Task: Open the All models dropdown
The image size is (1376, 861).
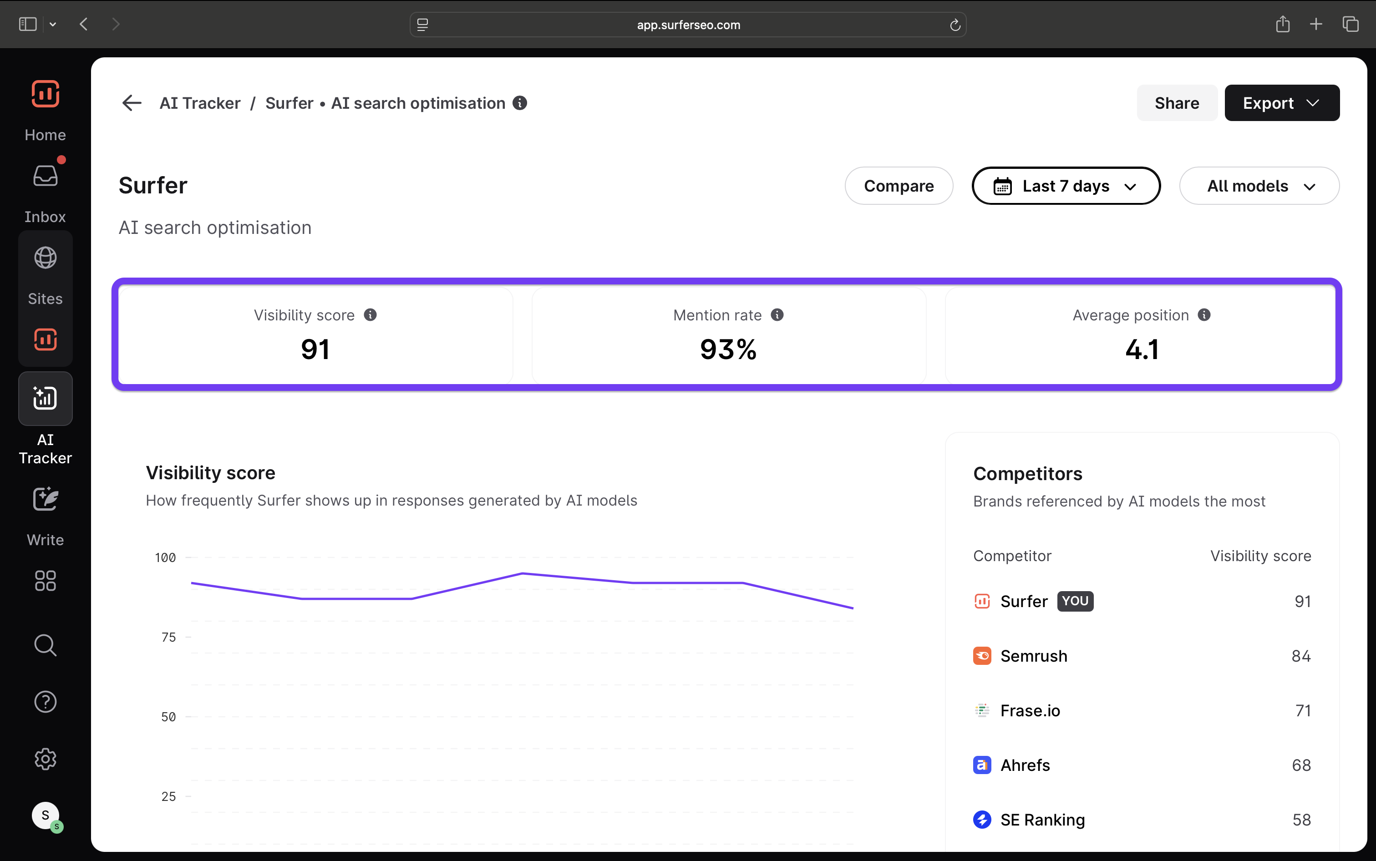Action: click(x=1259, y=186)
